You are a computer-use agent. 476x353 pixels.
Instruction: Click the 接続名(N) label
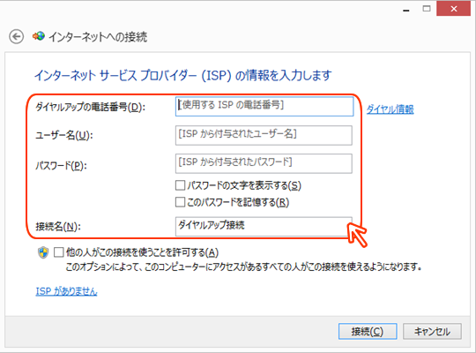(58, 227)
